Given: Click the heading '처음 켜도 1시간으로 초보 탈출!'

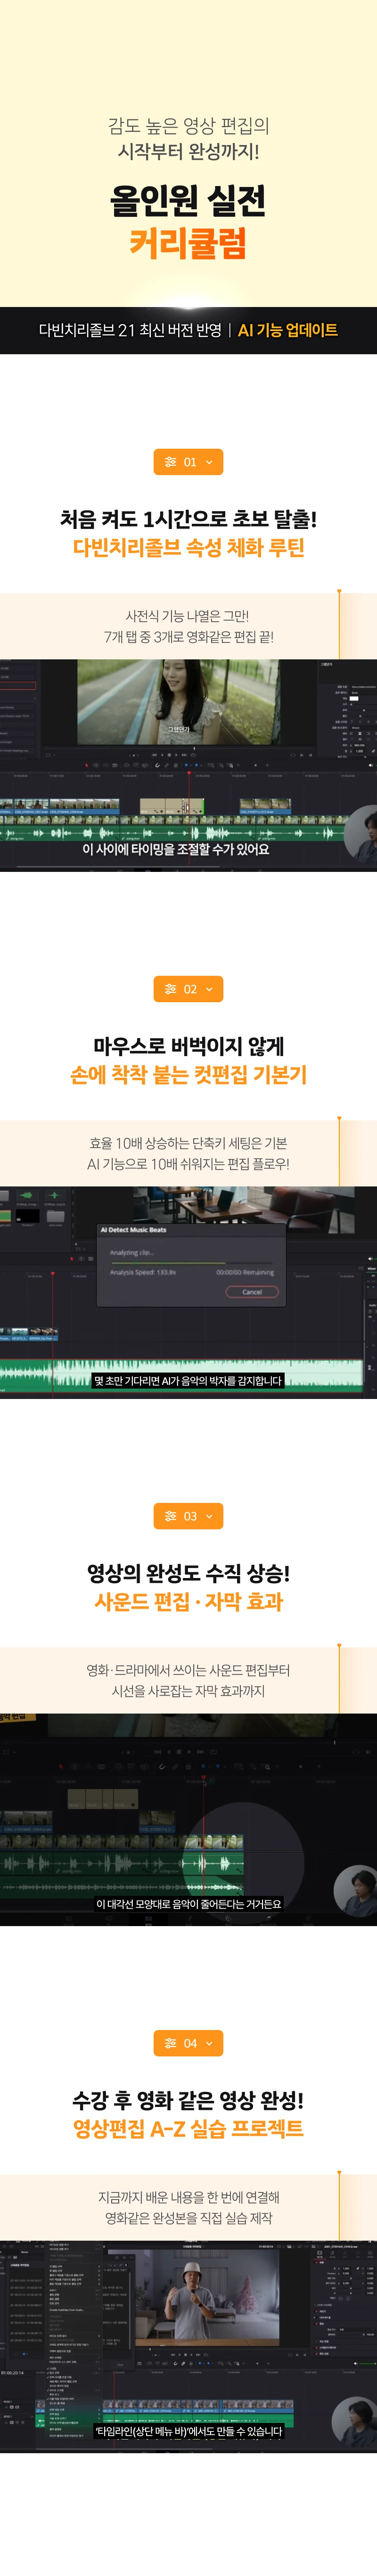Looking at the screenshot, I should pos(188,519).
